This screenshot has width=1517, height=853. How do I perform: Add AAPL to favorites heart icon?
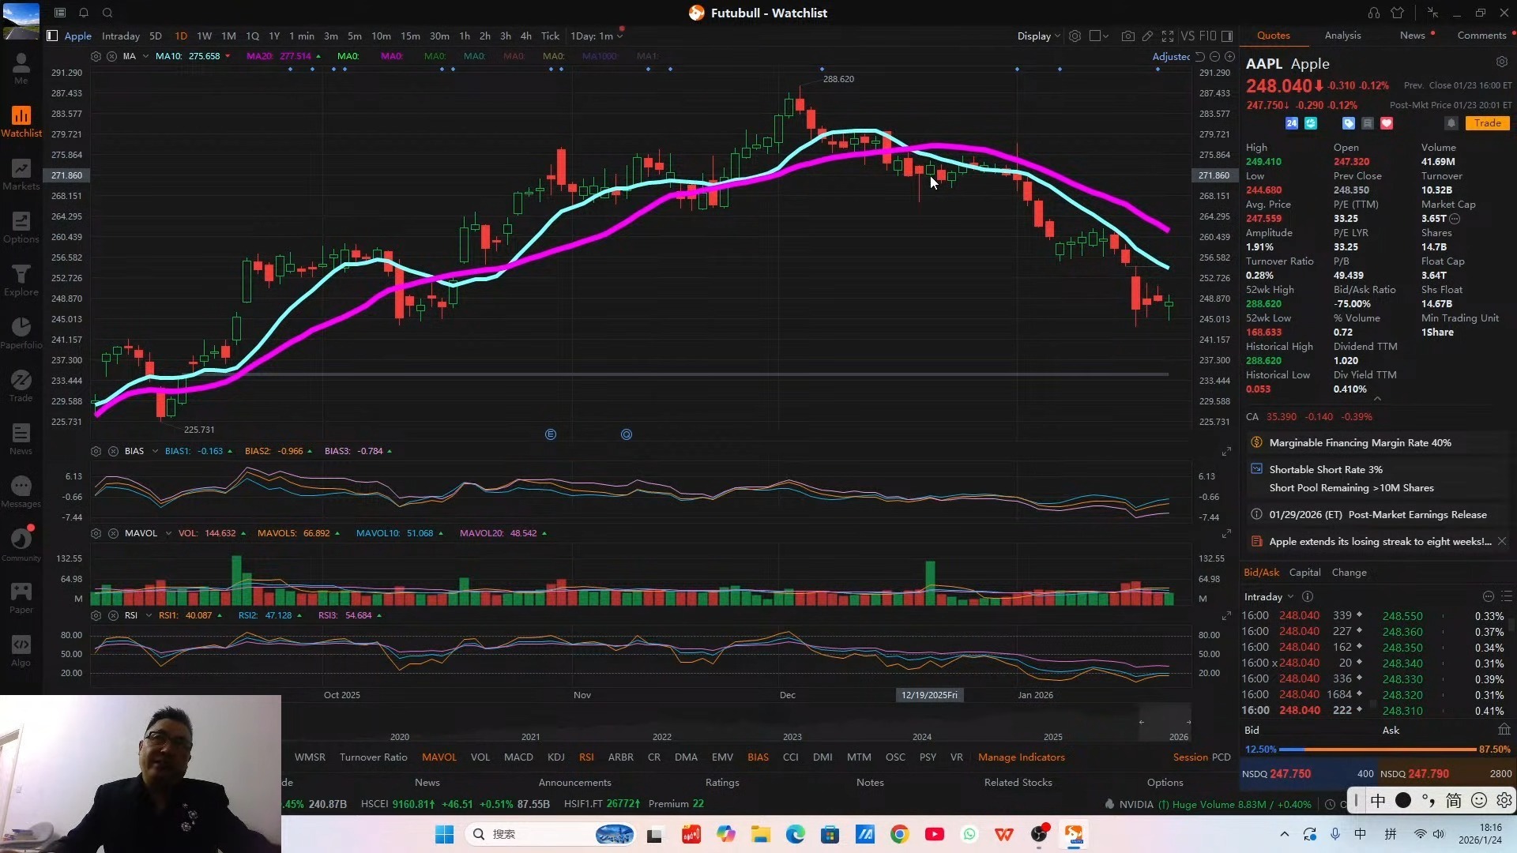[x=1387, y=123]
